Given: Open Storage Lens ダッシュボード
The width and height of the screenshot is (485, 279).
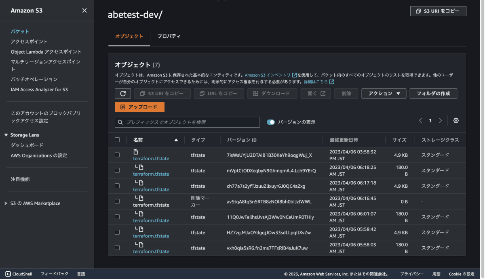Looking at the screenshot, I should coord(27,145).
